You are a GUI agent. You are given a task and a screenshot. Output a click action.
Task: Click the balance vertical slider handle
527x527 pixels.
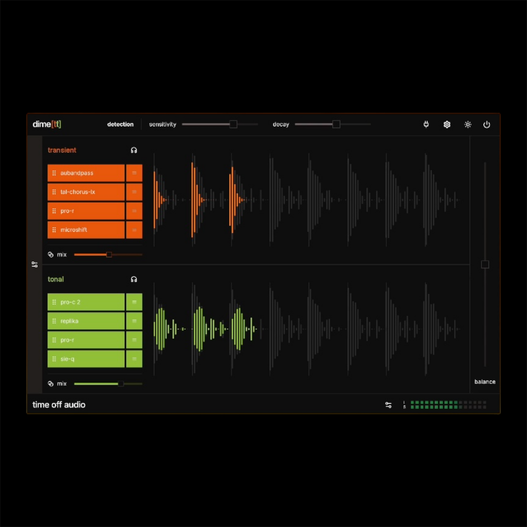click(x=485, y=264)
